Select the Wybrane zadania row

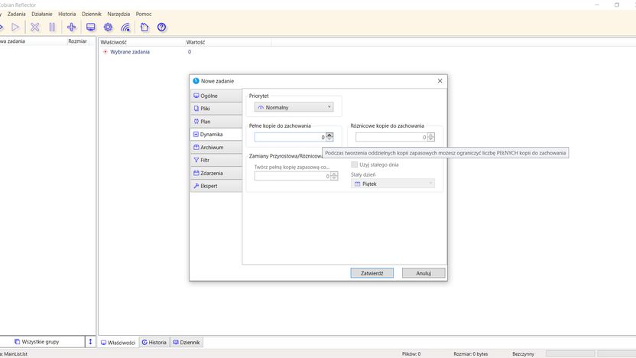tap(130, 52)
